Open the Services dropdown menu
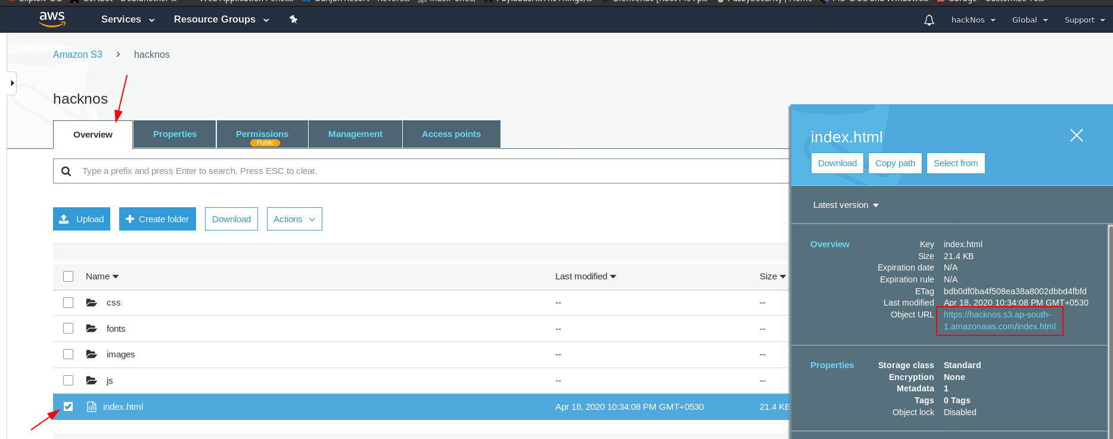This screenshot has width=1113, height=439. click(128, 20)
